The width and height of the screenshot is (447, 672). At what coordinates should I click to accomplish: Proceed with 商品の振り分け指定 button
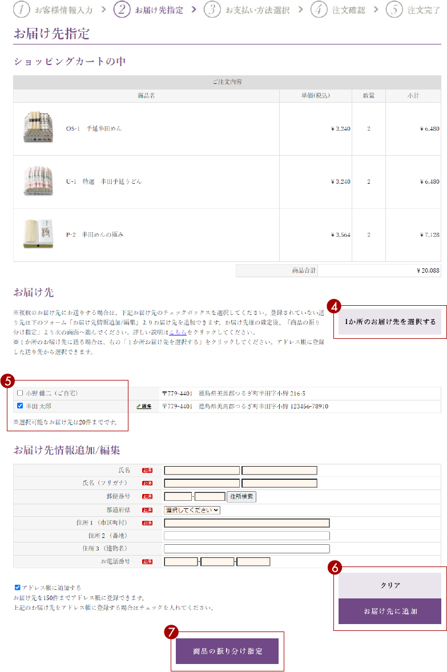(227, 651)
